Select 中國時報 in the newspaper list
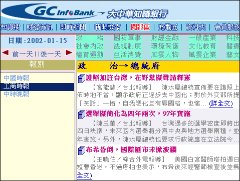The width and height of the screenshot is (240, 181). coord(17,78)
